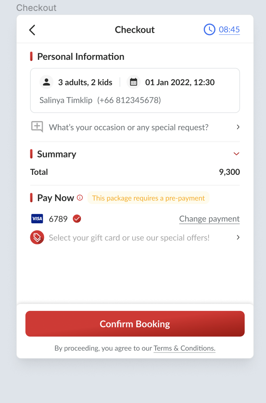Click the 01 Jan 2022, 12:30 date text

[180, 82]
